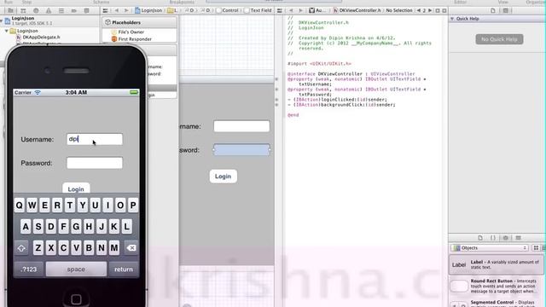Open the Search navigator icon
Viewport: 546px width, 307px height.
(36, 10)
